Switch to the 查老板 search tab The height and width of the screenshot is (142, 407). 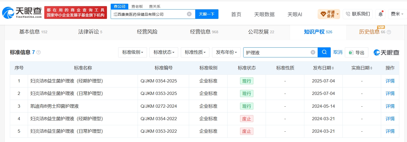137,6
